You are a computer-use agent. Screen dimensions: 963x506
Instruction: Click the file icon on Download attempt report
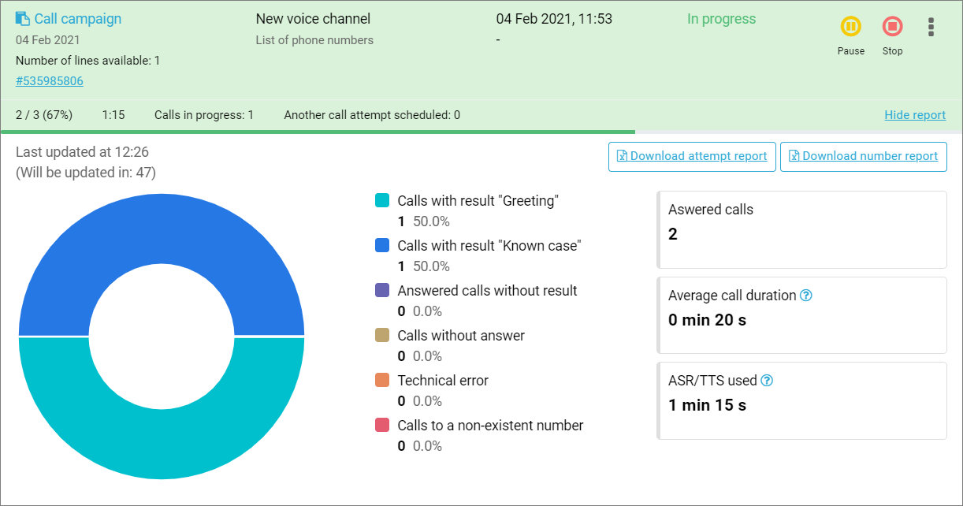point(622,156)
